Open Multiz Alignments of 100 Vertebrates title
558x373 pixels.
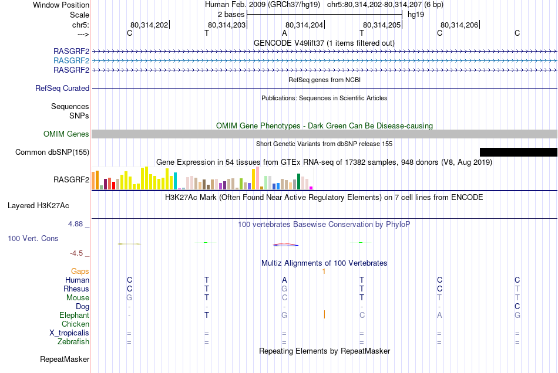pos(324,263)
